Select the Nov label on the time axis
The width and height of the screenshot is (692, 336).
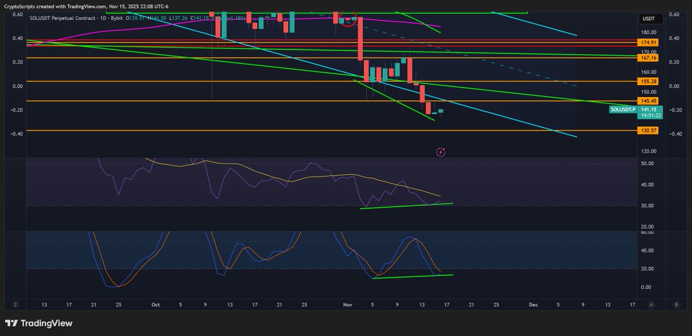(348, 305)
